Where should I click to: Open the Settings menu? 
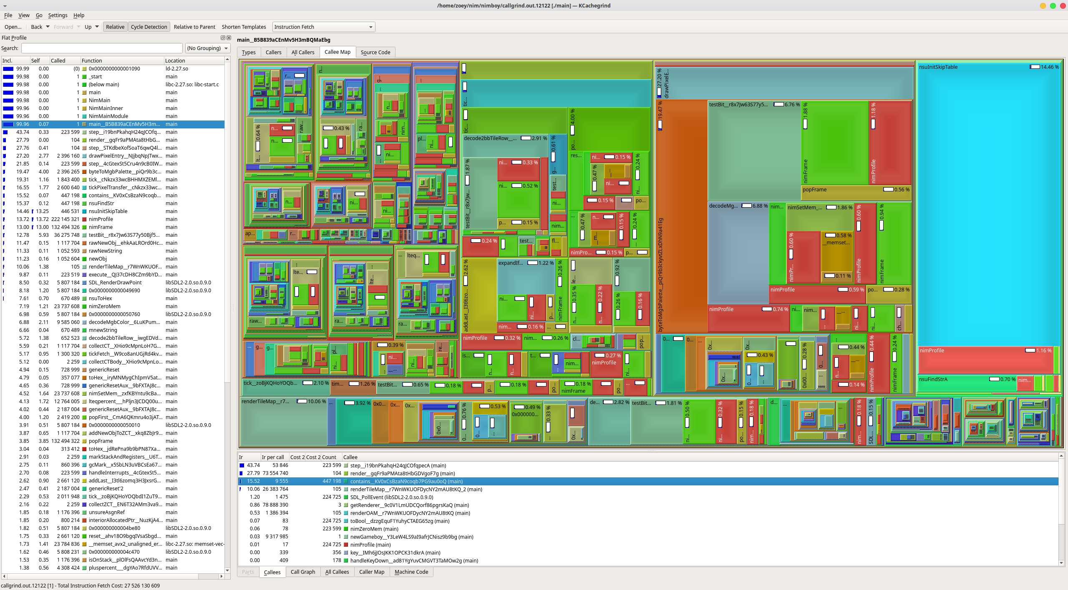click(58, 15)
